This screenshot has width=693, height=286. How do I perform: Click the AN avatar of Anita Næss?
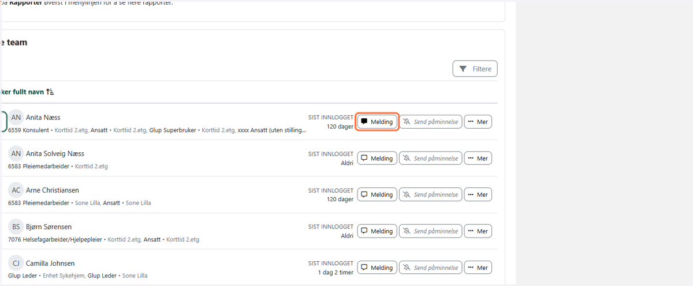16,117
